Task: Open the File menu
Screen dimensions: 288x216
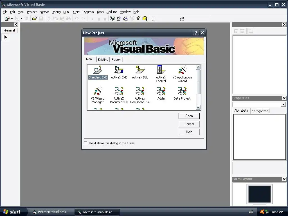Action: (x=5, y=12)
